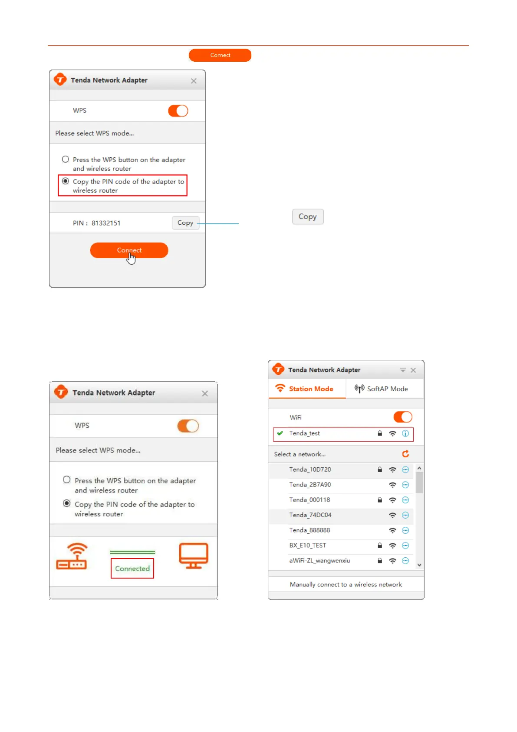517x732 pixels.
Task: Click the router icon in the Connected dialog
Action: [x=72, y=556]
